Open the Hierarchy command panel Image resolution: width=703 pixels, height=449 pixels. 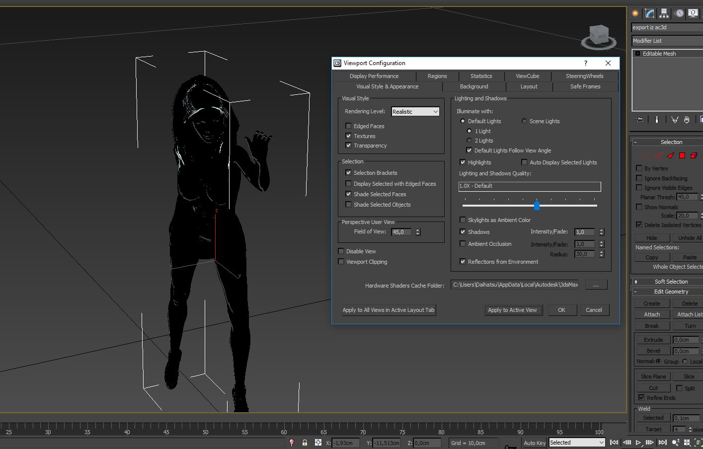pos(664,13)
